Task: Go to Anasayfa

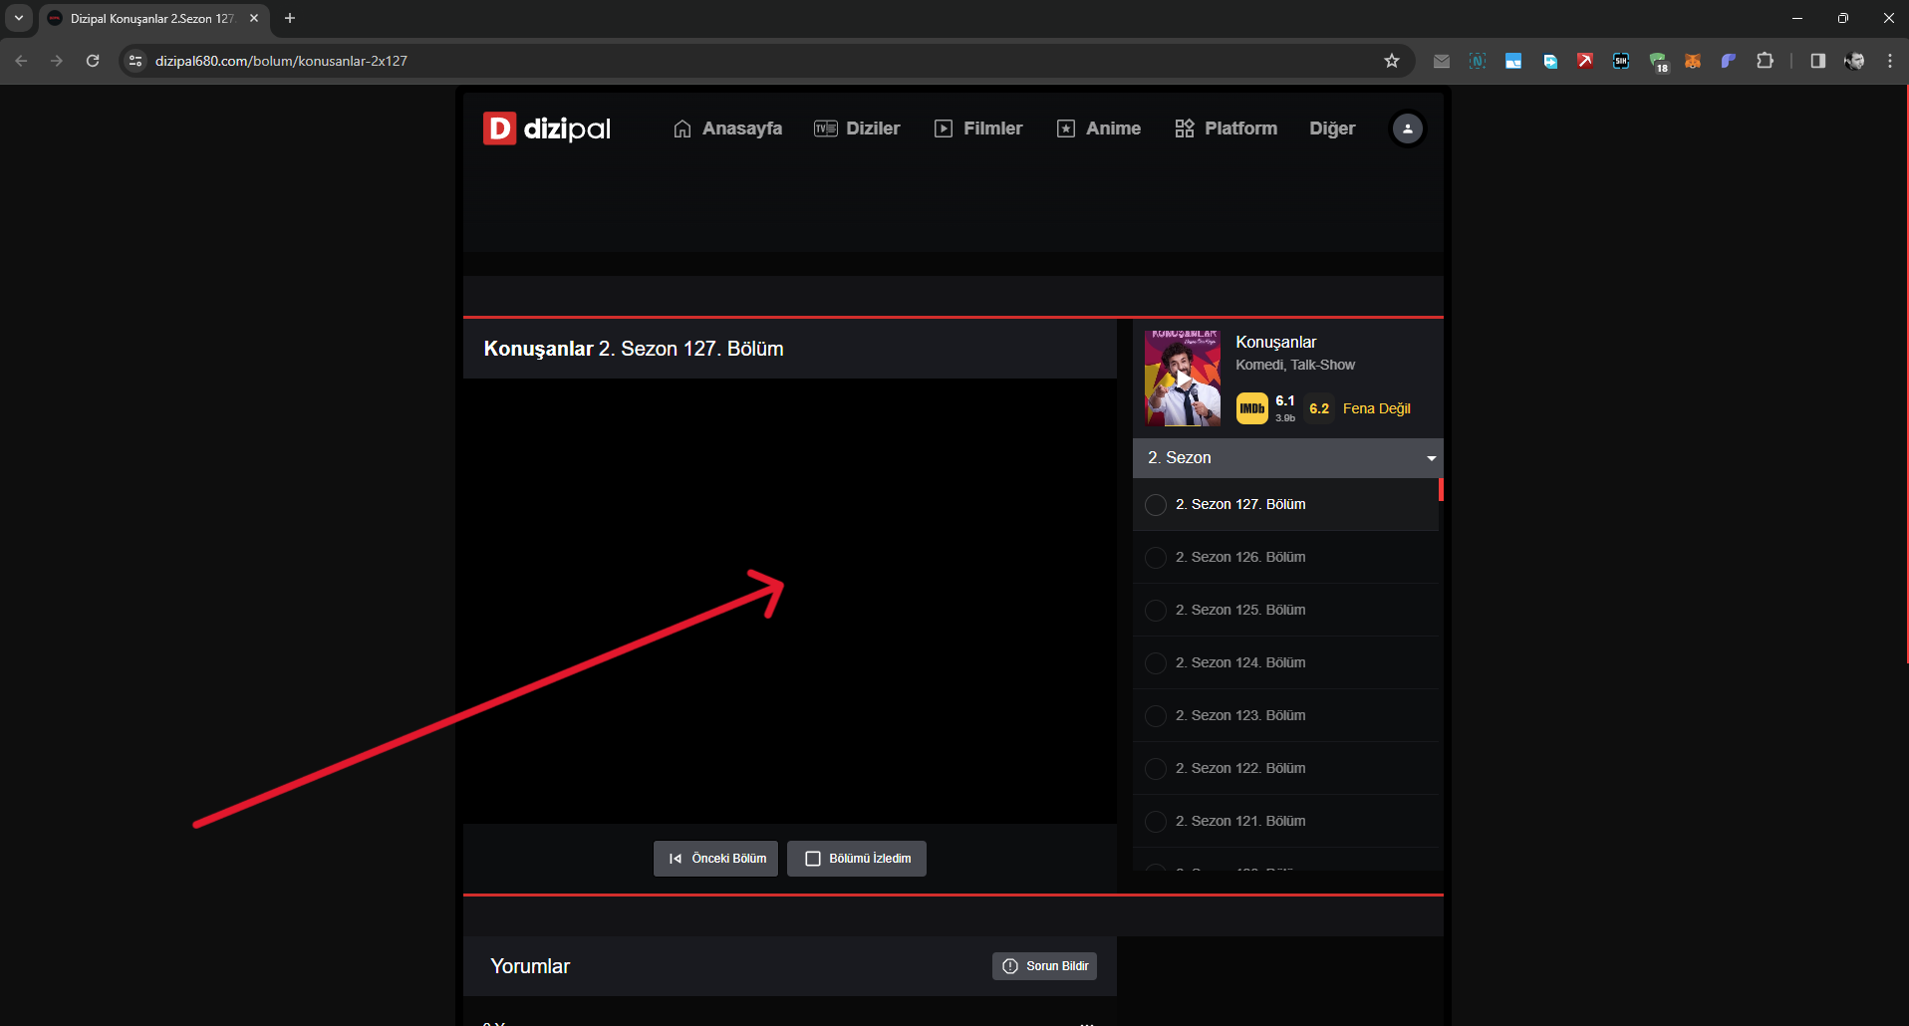Action: 727,128
